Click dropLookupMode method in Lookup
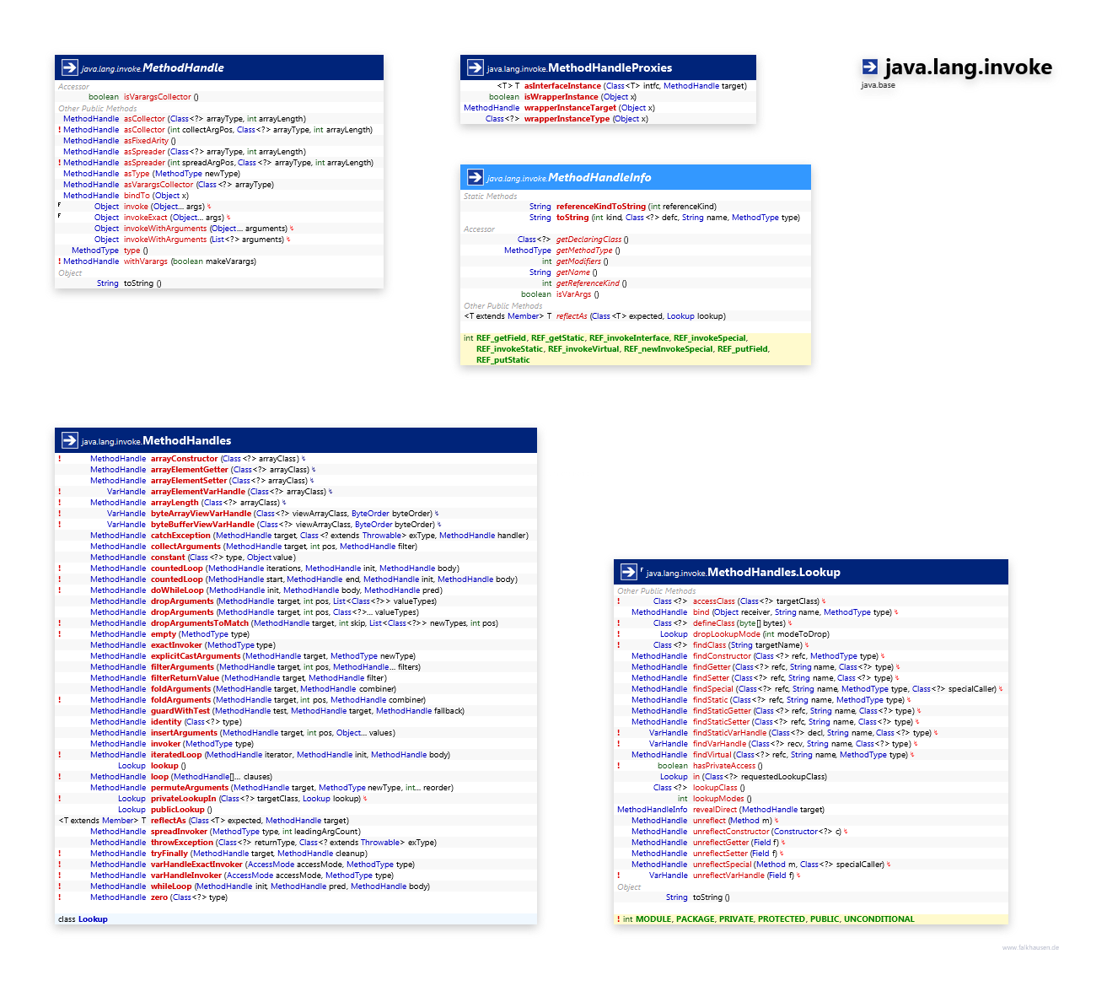This screenshot has width=1107, height=986. (726, 634)
